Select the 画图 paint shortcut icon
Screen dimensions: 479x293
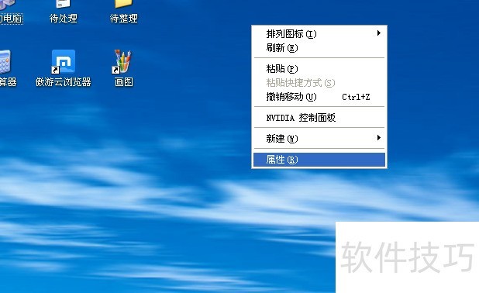pos(122,62)
